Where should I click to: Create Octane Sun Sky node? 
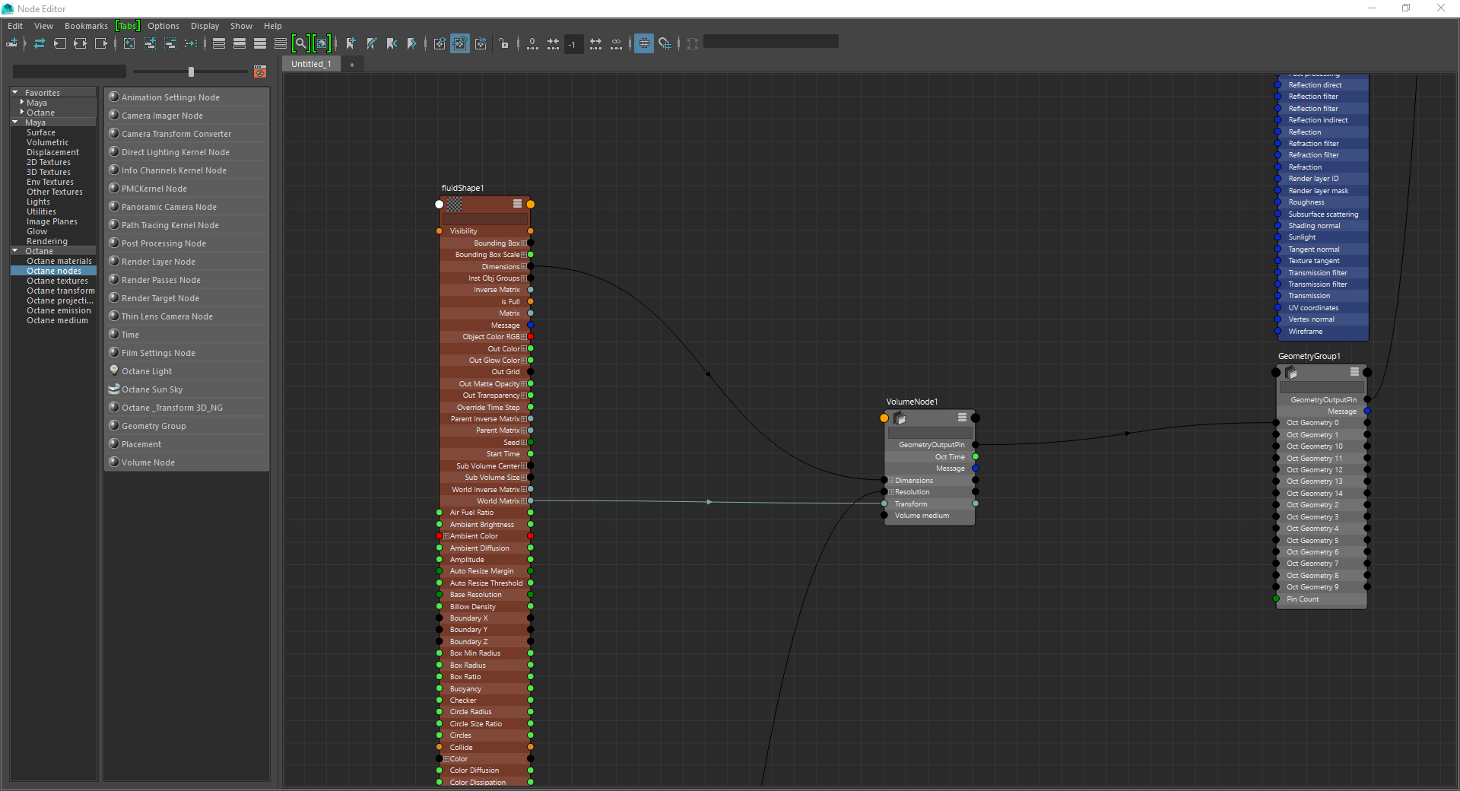[x=187, y=389]
